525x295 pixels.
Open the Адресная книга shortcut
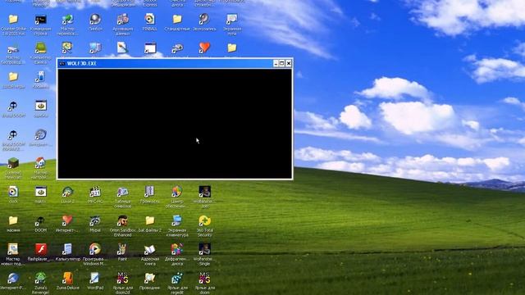coord(149,249)
